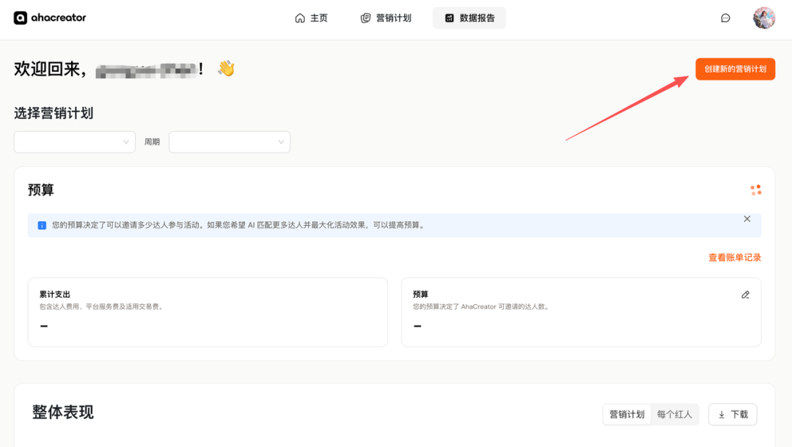This screenshot has width=792, height=447.
Task: Open the 主页 home tab
Action: pyautogui.click(x=311, y=18)
